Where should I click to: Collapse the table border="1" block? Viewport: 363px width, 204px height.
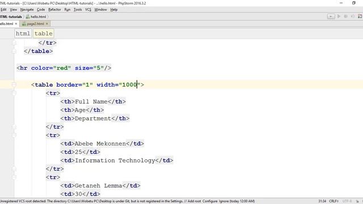coord(14,84)
